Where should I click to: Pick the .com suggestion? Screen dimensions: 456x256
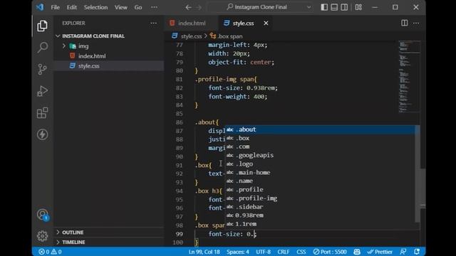pos(321,146)
